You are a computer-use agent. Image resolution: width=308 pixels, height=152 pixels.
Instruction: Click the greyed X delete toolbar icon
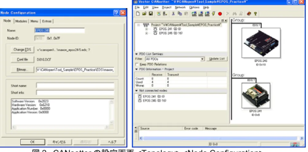tap(228, 14)
